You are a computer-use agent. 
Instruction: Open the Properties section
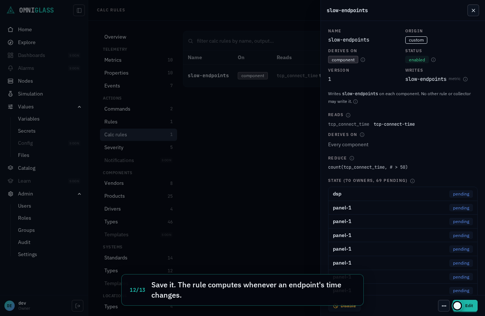[139, 73]
